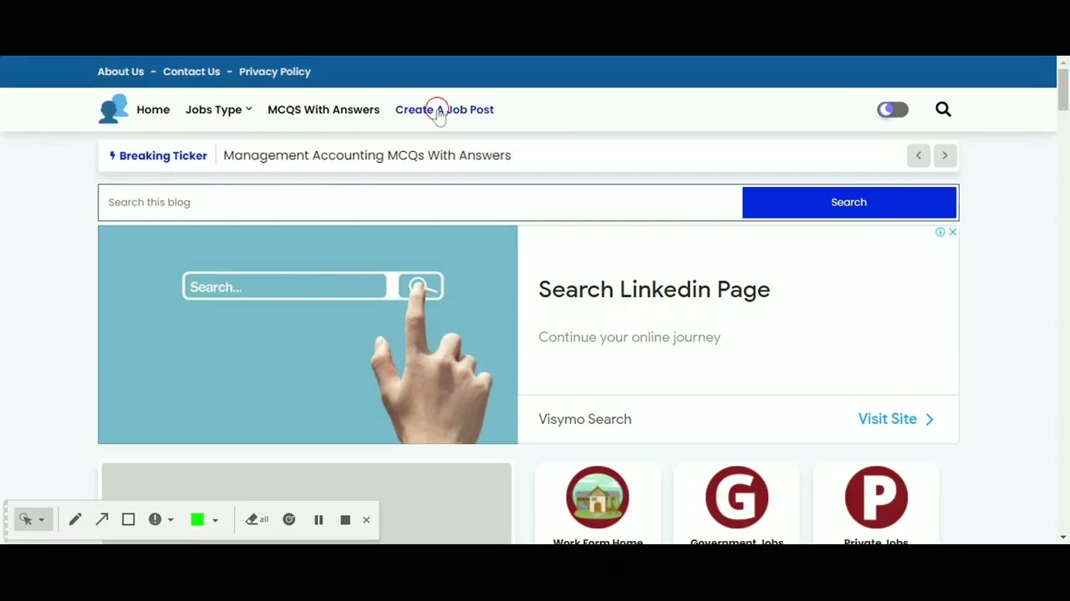Select the pencil drawing tool
This screenshot has height=601, width=1070.
(x=75, y=519)
